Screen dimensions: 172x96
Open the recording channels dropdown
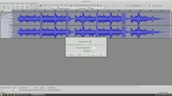click(83, 8)
